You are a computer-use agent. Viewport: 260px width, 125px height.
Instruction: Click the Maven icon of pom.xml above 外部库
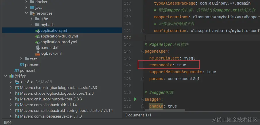click(x=17, y=71)
